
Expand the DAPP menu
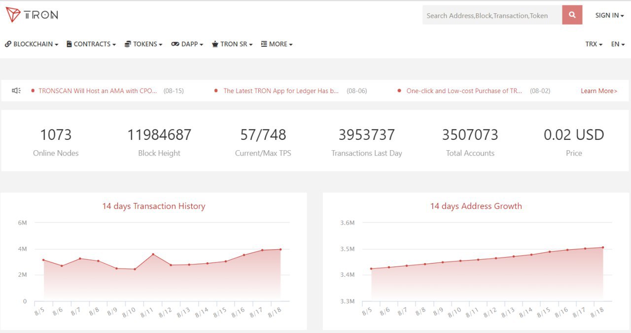pyautogui.click(x=187, y=44)
